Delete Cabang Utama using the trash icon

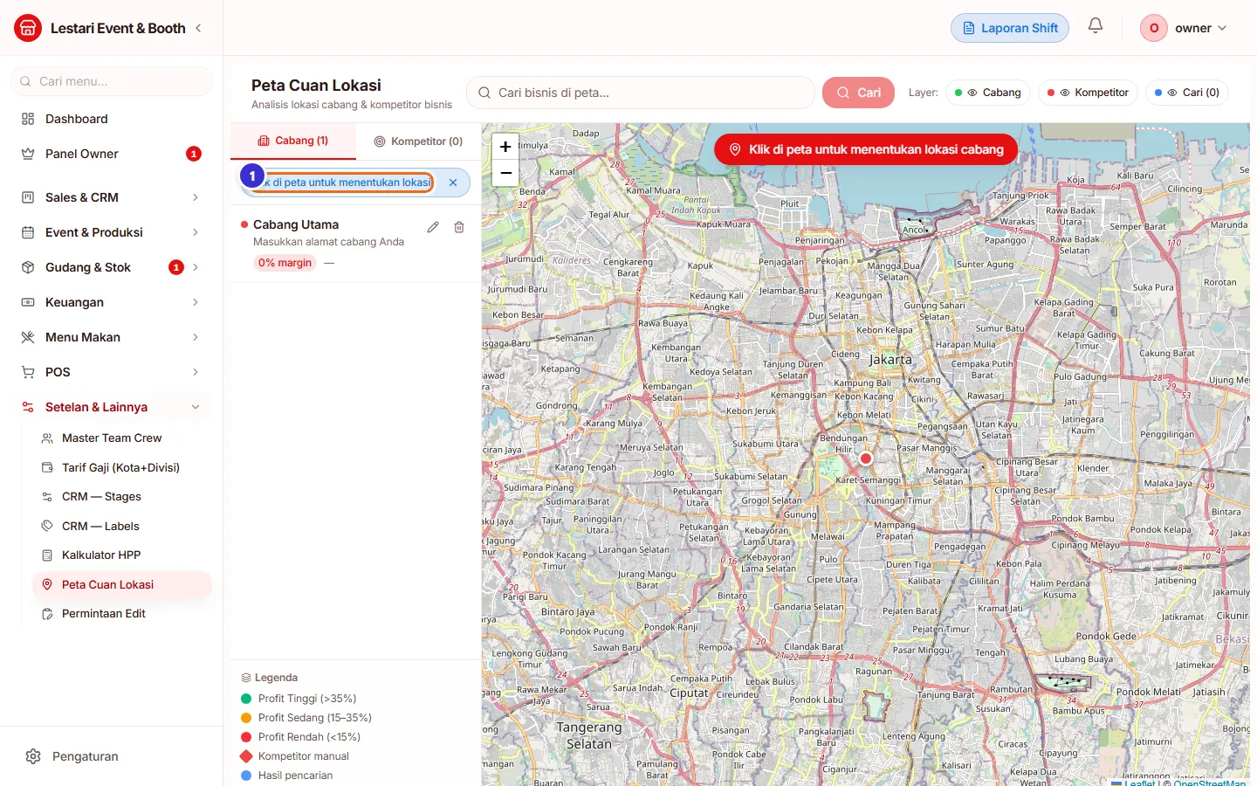tap(459, 227)
